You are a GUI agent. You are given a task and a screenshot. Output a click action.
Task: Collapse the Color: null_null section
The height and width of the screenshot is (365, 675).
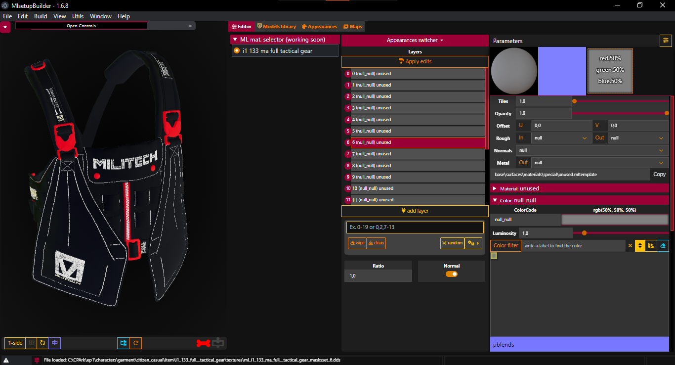coord(580,200)
